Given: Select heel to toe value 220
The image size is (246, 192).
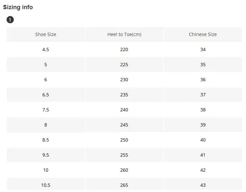Looking at the screenshot, I should tap(124, 49).
